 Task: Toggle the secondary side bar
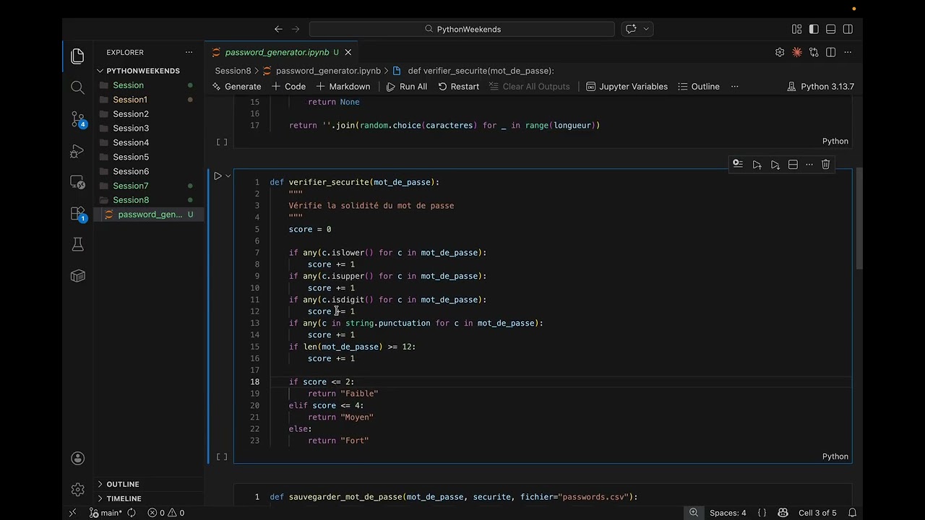[848, 29]
